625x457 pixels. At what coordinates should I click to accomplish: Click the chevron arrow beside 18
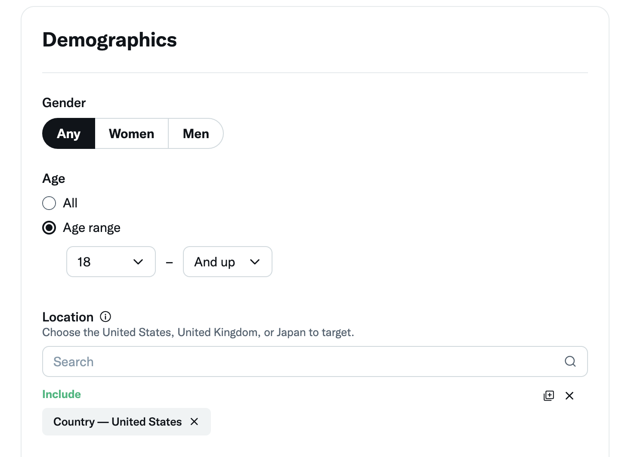click(138, 262)
